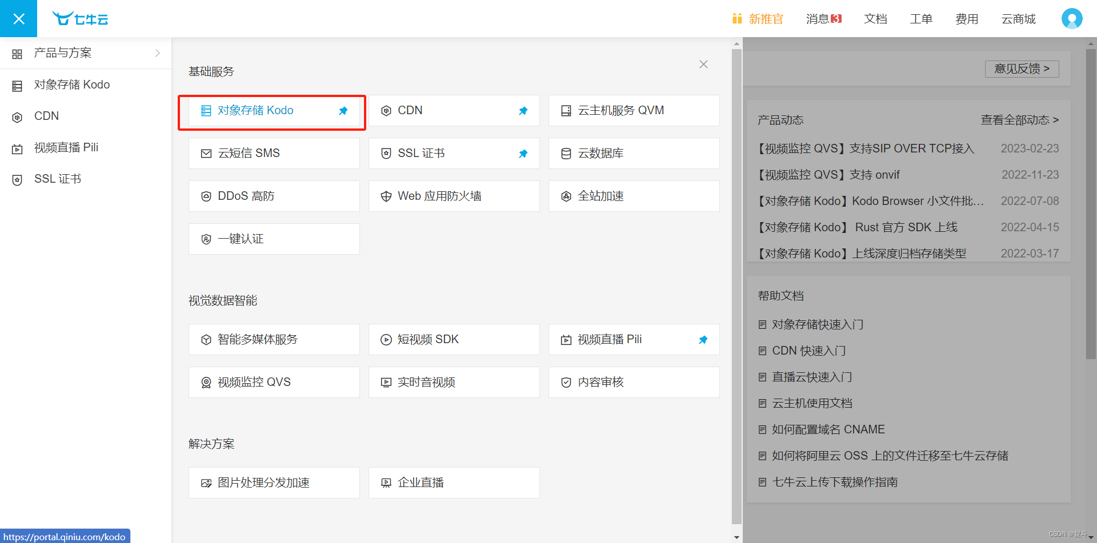Click the panel scrollbar up arrow

[x=736, y=43]
